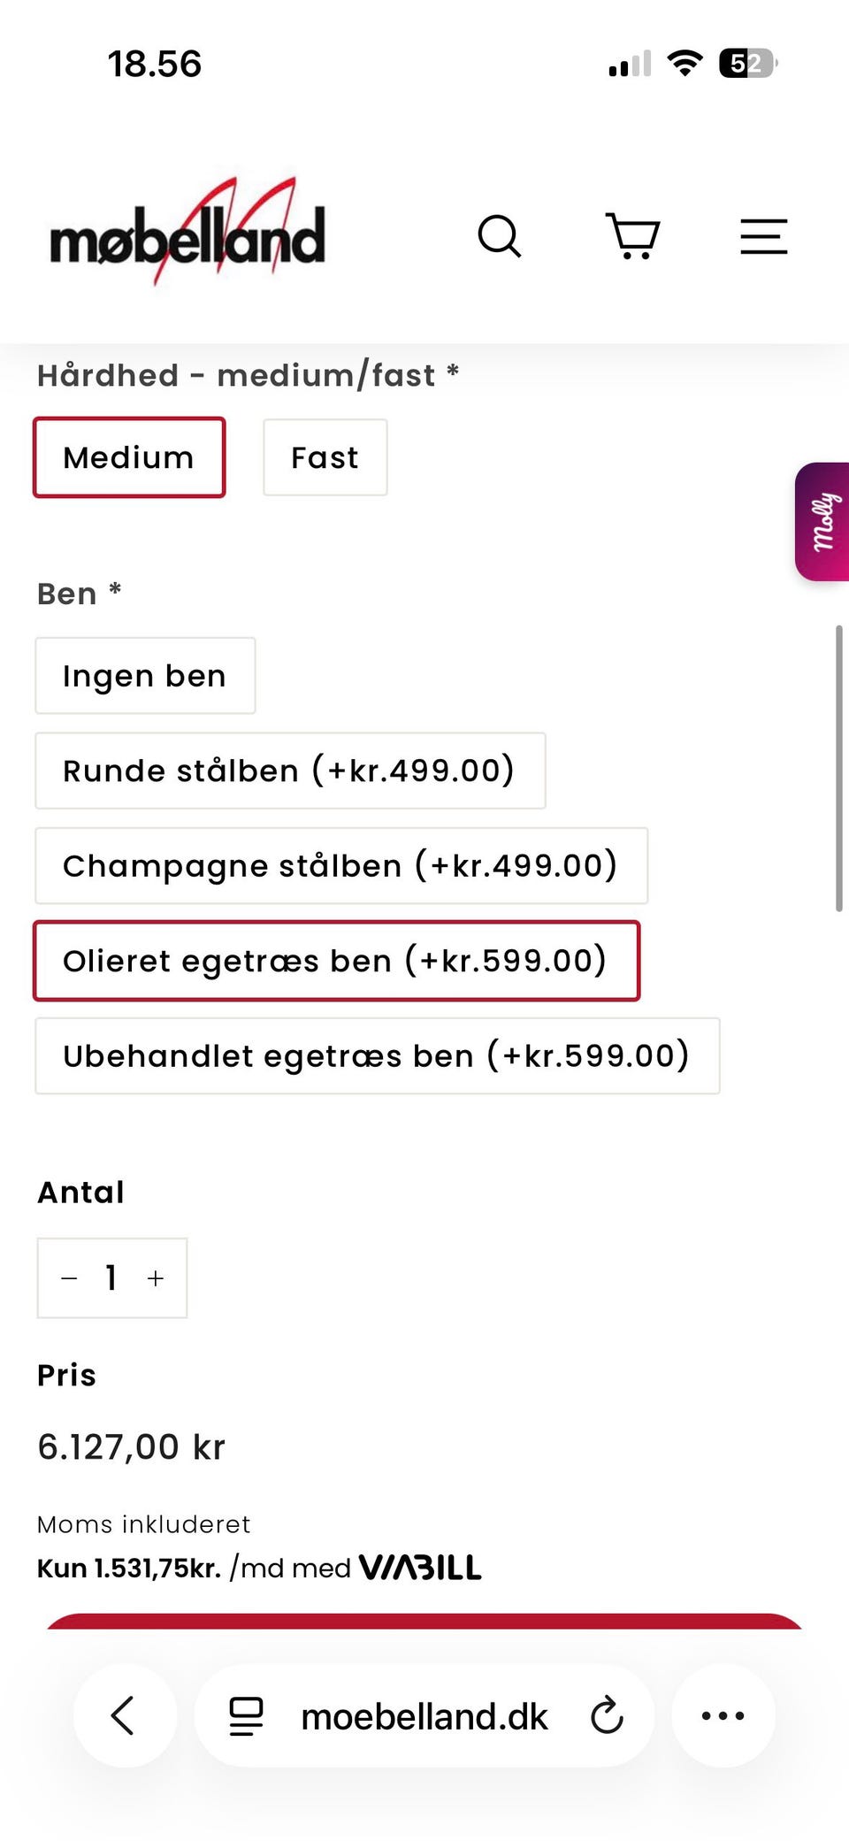The height and width of the screenshot is (1841, 849).
Task: Tap the quantity input field
Action: pyautogui.click(x=111, y=1277)
